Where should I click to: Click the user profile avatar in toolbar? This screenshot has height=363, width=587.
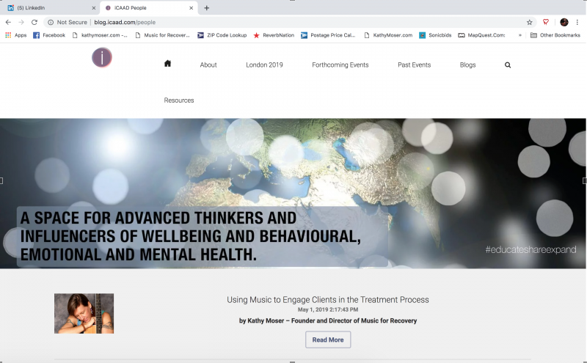coord(564,22)
